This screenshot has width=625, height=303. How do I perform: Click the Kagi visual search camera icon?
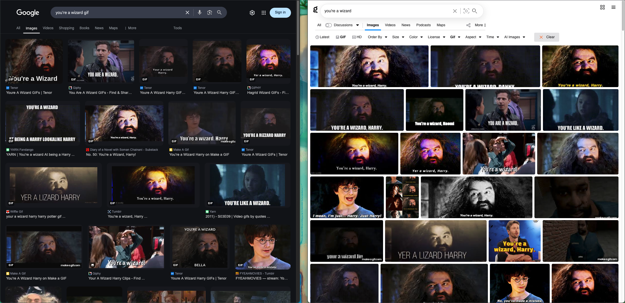click(466, 11)
